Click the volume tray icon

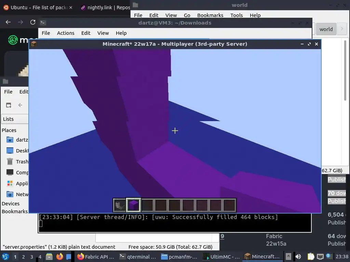tap(298, 257)
